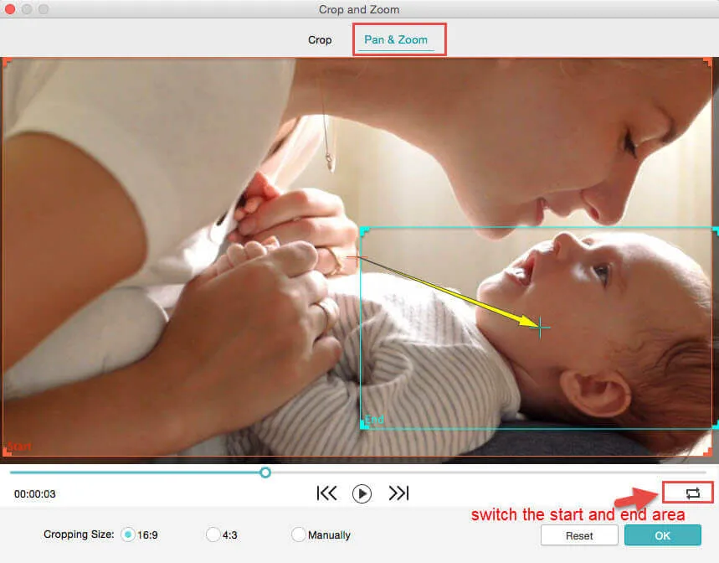Close the Crop and Zoom window
This screenshot has height=563, width=719.
pyautogui.click(x=11, y=10)
